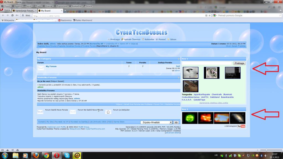
Task: Open the Srpsko-Hrvatski language dropdown
Action: pyautogui.click(x=156, y=122)
